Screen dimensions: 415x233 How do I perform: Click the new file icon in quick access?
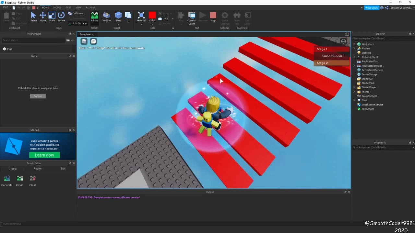pyautogui.click(x=14, y=8)
